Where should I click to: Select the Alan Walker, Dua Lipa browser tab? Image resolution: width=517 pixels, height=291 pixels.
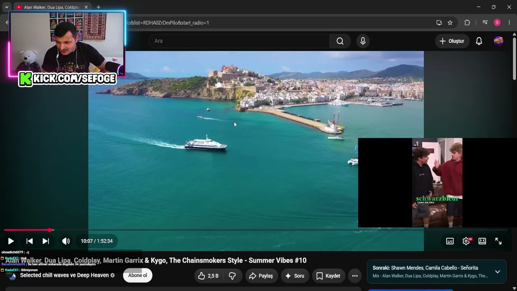(52, 7)
